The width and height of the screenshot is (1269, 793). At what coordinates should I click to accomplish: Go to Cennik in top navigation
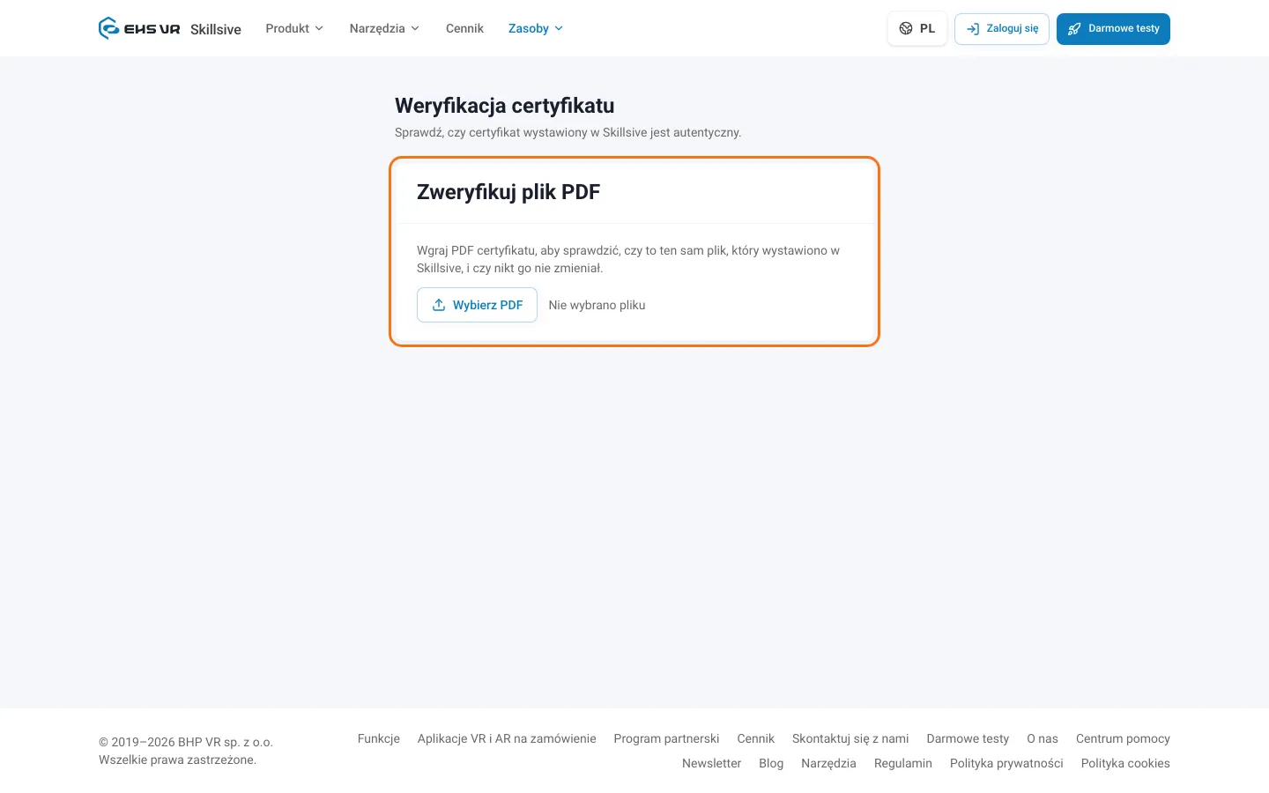point(464,28)
